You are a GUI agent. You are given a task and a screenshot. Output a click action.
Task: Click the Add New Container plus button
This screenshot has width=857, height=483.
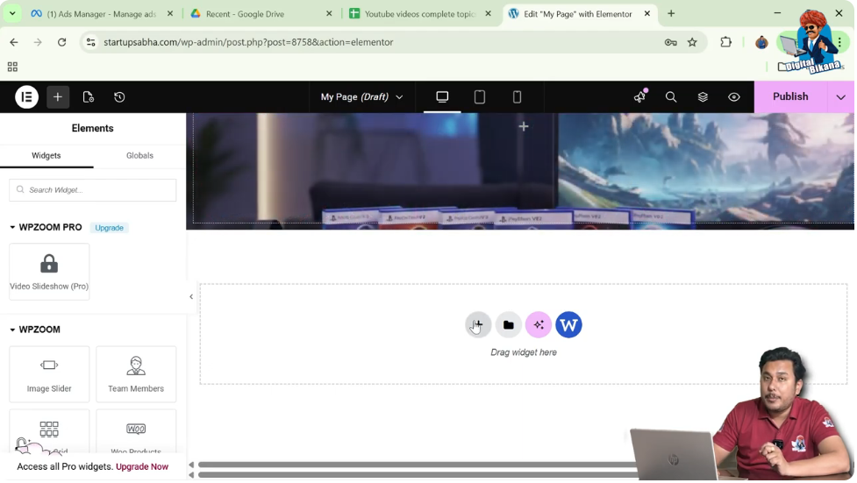478,325
